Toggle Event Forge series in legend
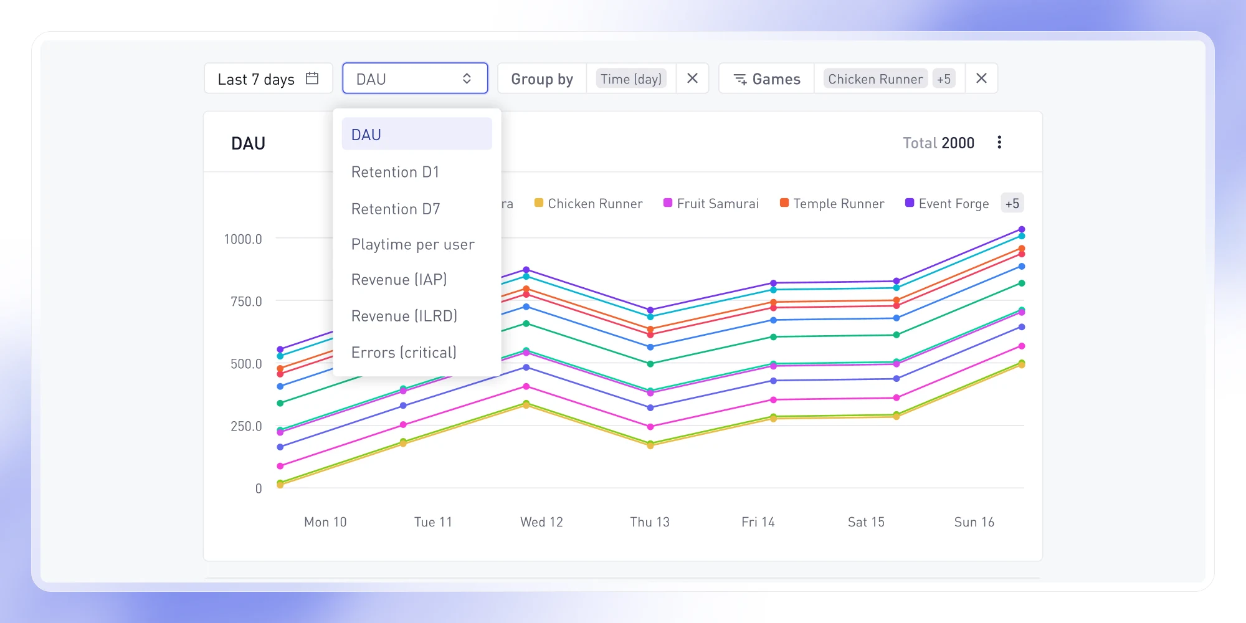Screen dimensions: 1246x623 click(x=947, y=204)
